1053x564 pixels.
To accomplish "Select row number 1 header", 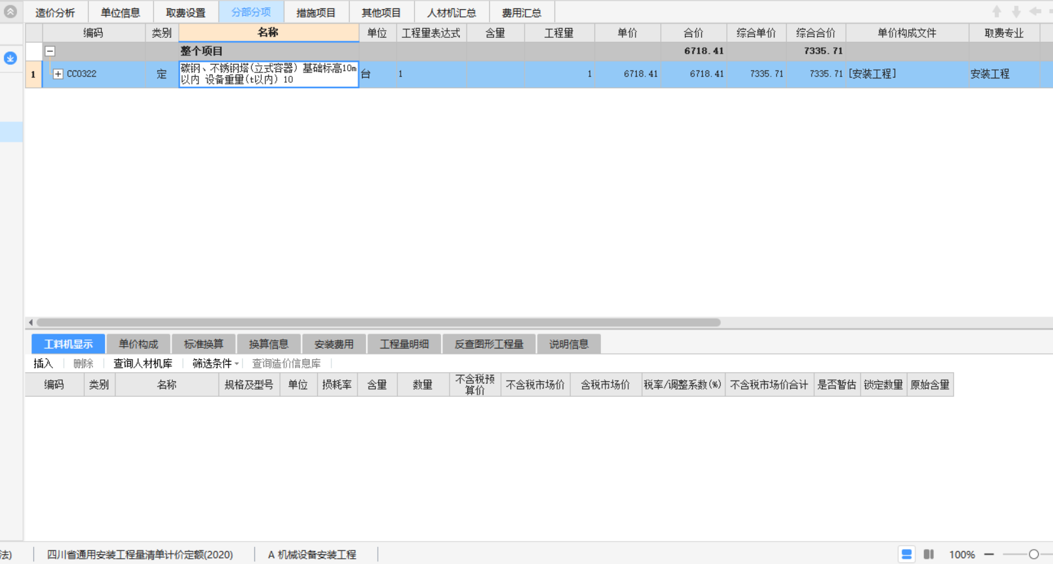I will point(33,74).
